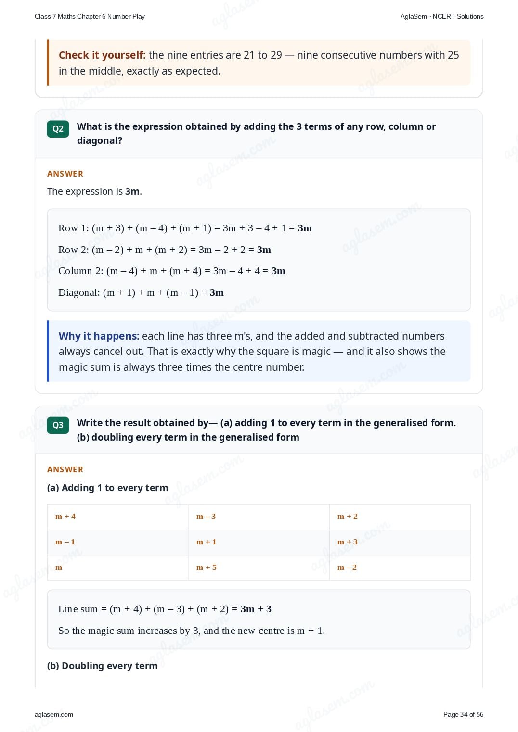Click the 'Why it happens' callout heading

(x=99, y=336)
